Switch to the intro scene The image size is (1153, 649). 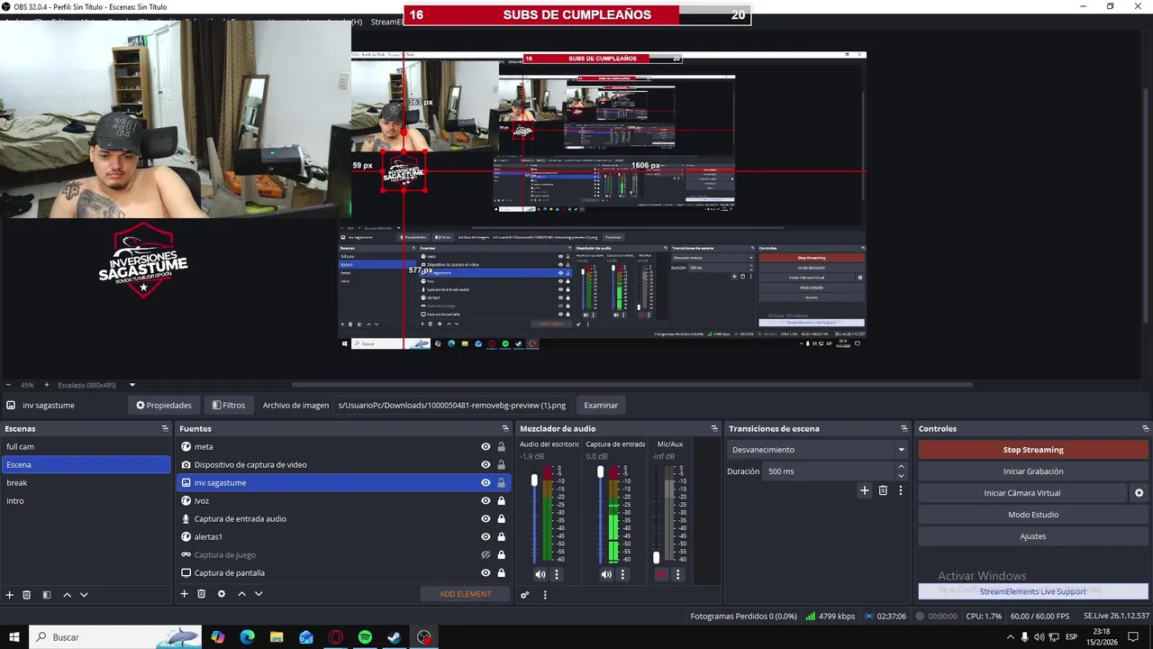86,501
